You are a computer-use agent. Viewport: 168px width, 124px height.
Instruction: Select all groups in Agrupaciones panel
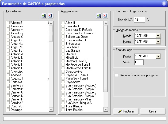[x=99, y=16]
